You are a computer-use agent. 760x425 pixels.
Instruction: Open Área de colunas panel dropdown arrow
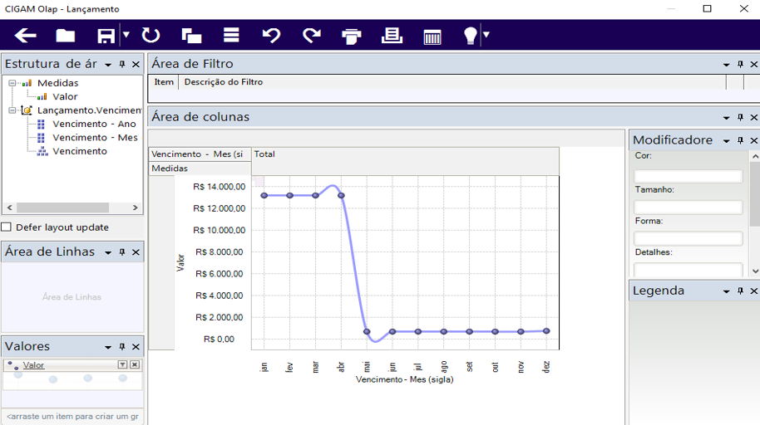point(726,118)
